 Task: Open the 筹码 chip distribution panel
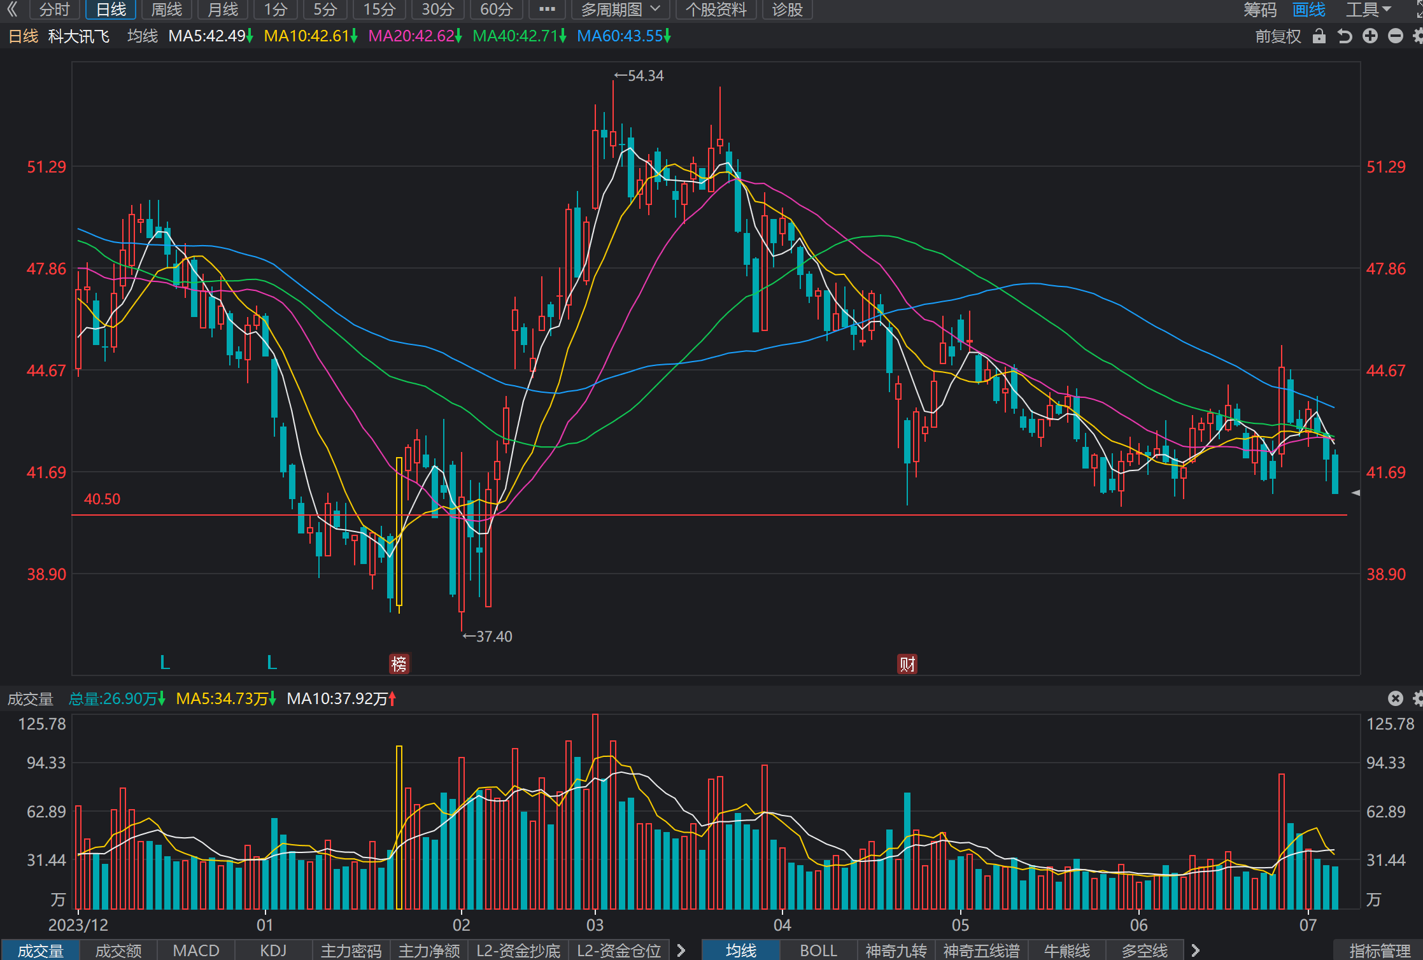tap(1260, 10)
